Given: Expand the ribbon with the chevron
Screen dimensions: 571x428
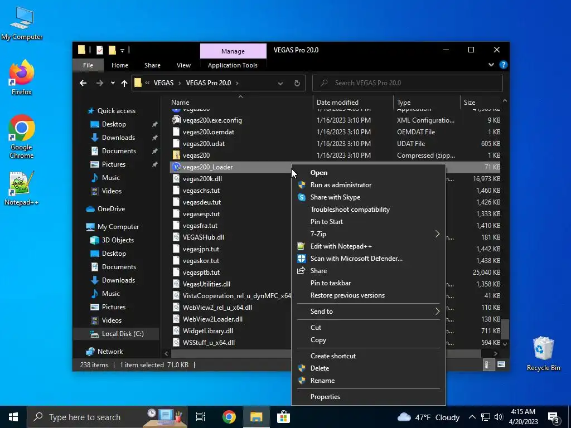Looking at the screenshot, I should (491, 65).
